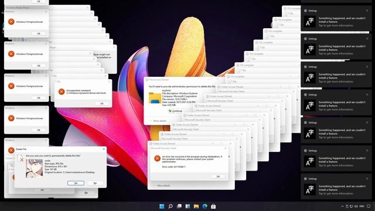Screen dimensions: 375x211
Task: Click the explorer folder icon in File Access Denied
Action: [x=155, y=98]
